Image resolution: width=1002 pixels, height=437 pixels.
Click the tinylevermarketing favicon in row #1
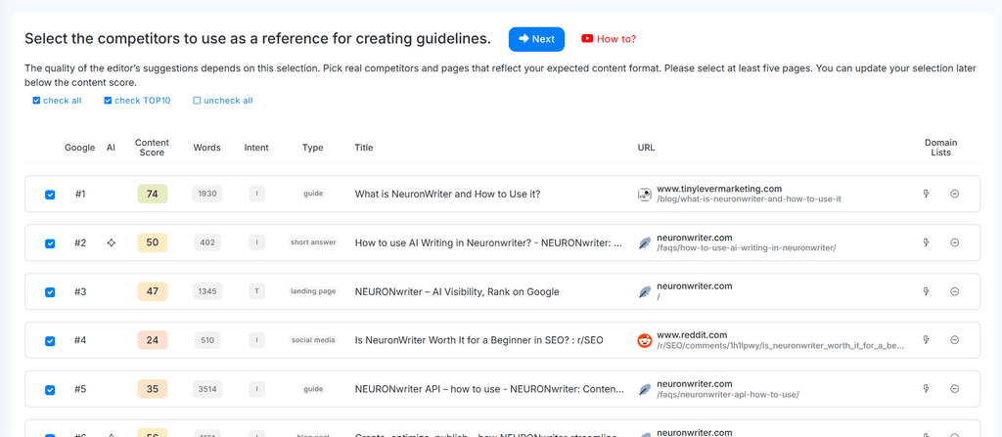[x=644, y=195]
